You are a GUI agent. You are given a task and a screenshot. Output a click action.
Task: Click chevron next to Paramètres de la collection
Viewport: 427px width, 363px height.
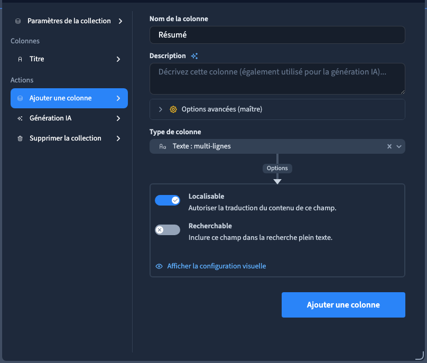pos(120,21)
